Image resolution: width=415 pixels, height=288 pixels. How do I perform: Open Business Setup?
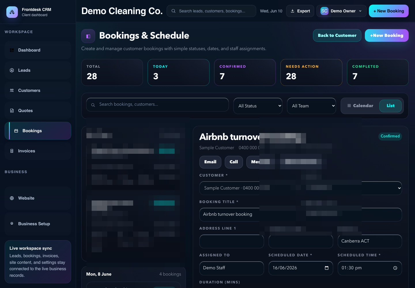(38, 224)
